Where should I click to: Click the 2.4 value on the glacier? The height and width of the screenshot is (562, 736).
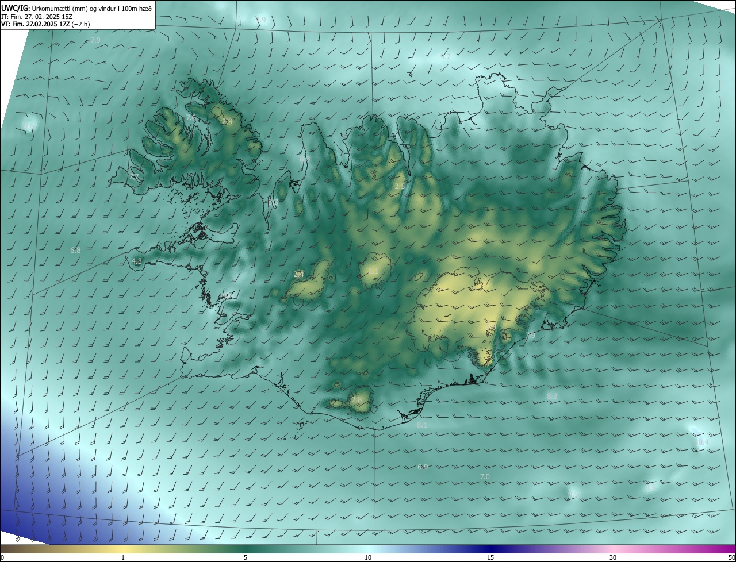click(298, 275)
